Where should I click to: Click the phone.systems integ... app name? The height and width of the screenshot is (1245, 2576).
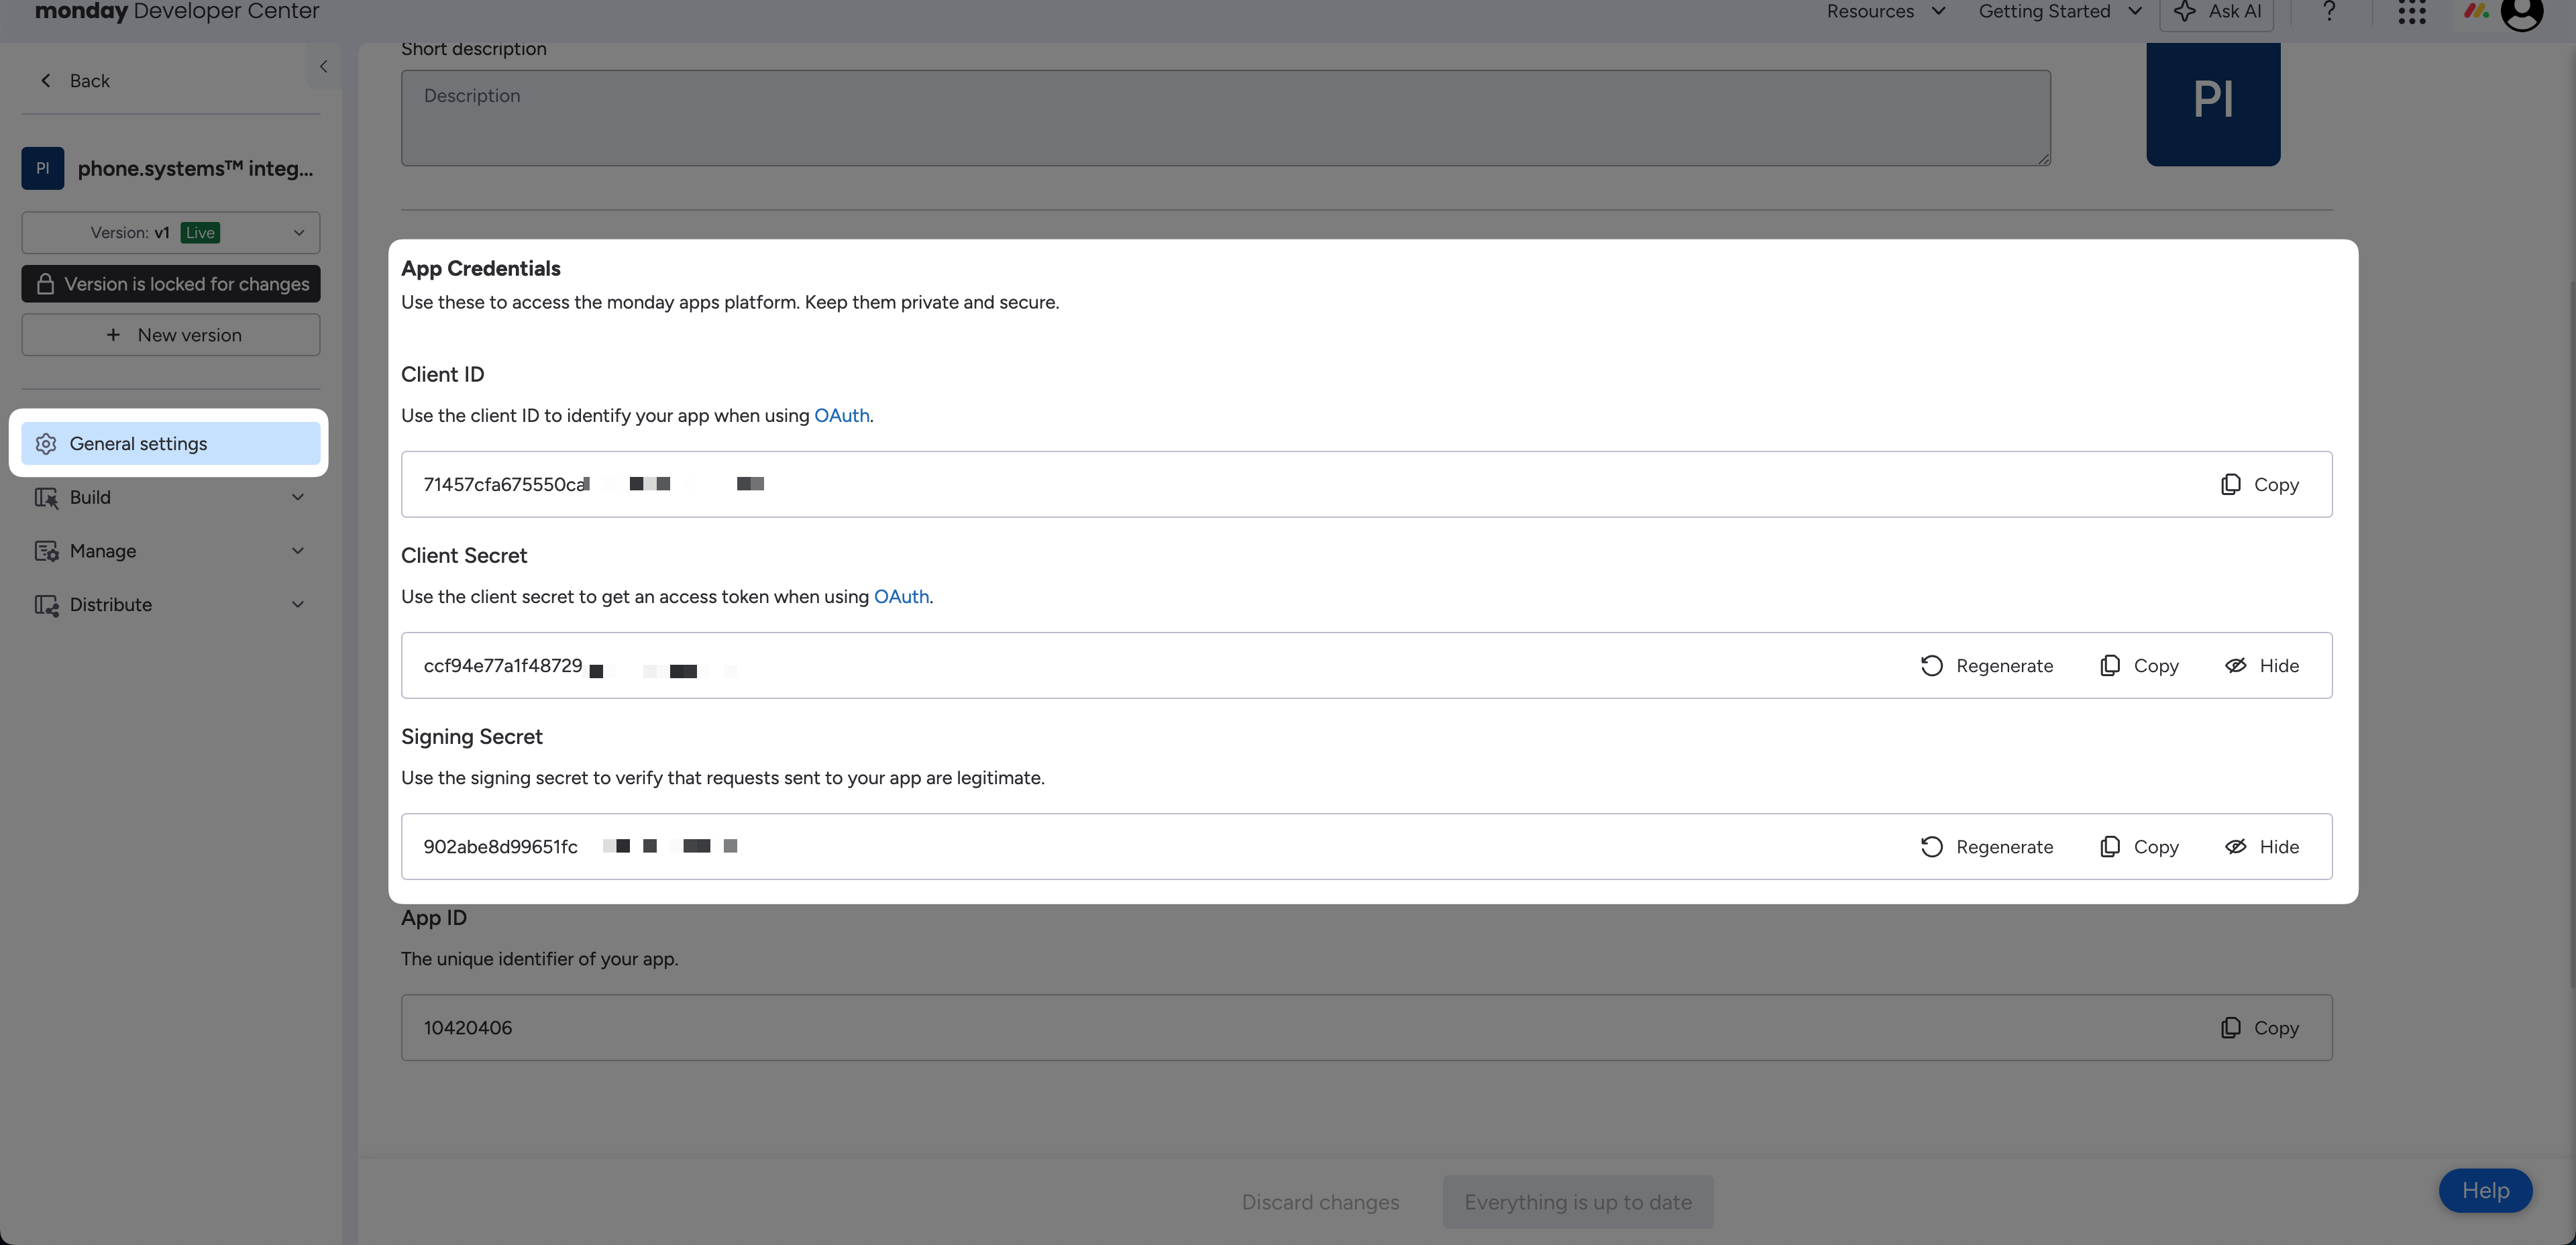point(195,168)
